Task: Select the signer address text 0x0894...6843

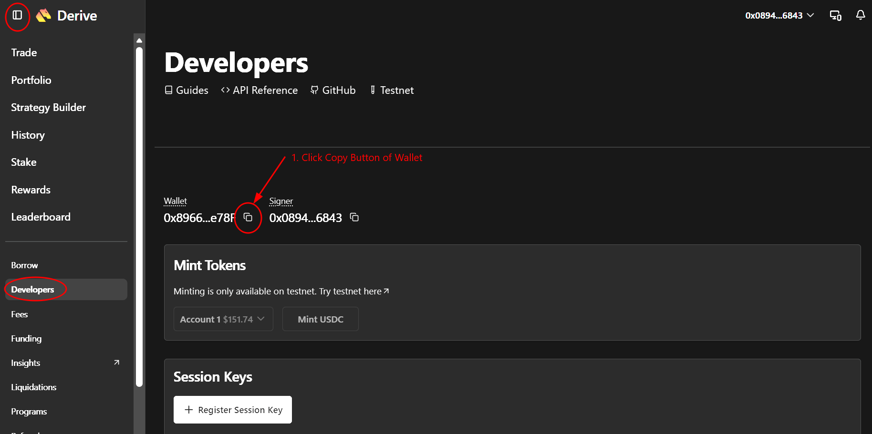Action: [306, 218]
